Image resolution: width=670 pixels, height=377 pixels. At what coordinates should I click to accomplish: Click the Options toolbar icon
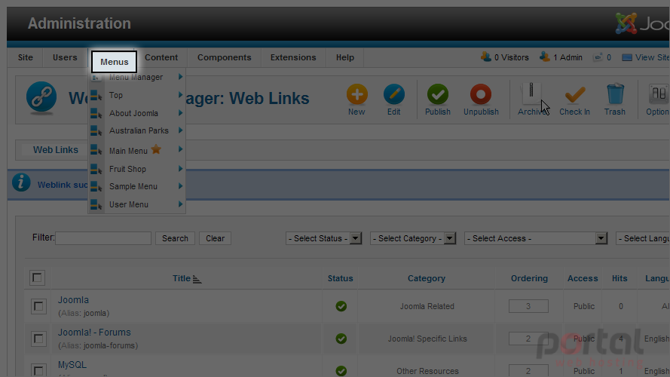[x=659, y=94]
